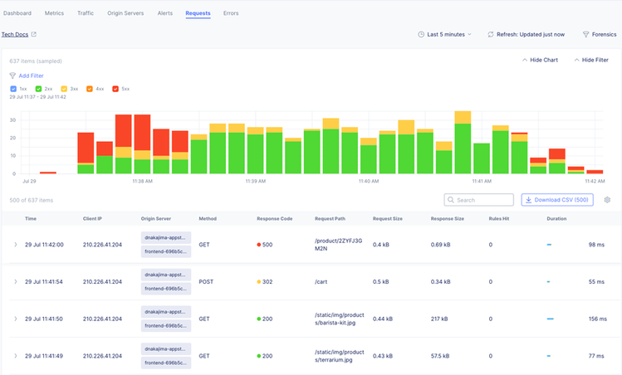This screenshot has width=622, height=375.
Task: Toggle the 2xx status code checkbox
Action: tap(38, 89)
